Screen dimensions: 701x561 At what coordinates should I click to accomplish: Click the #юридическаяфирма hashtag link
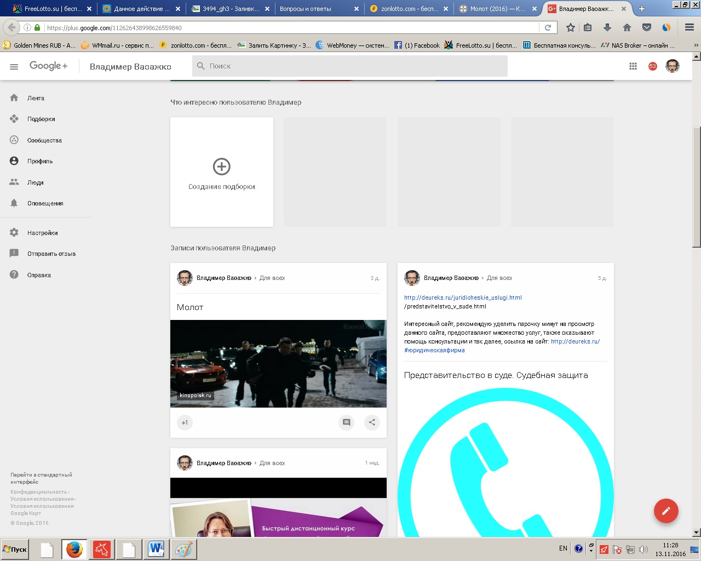434,350
